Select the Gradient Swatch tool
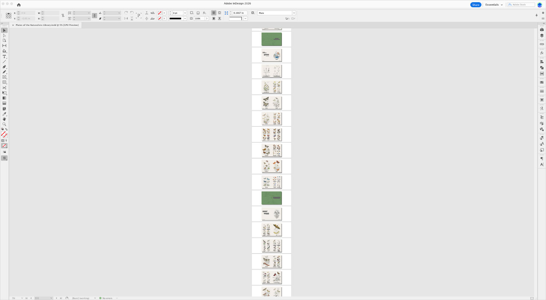 click(4, 98)
